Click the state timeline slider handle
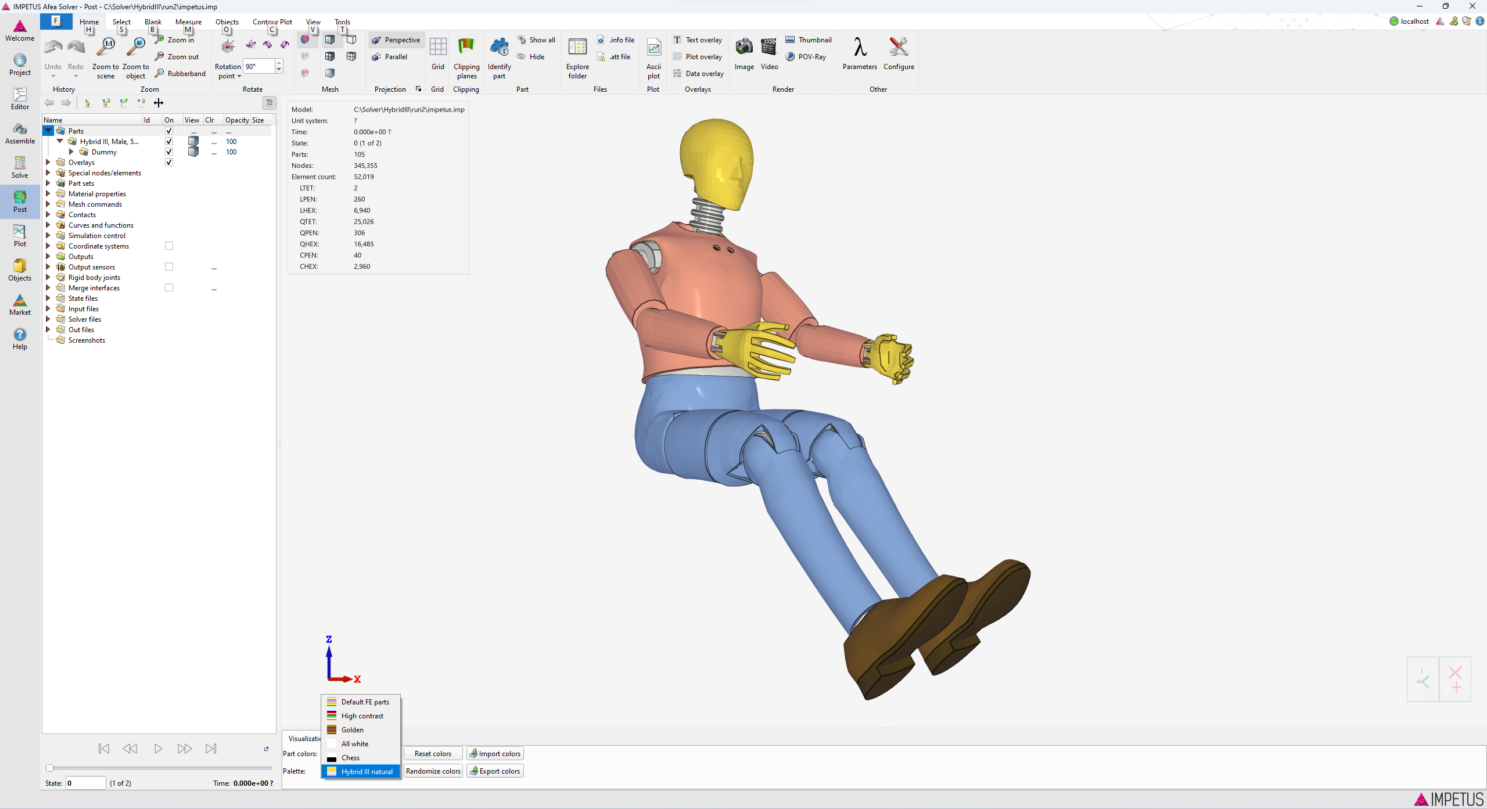The width and height of the screenshot is (1487, 809). (x=50, y=768)
